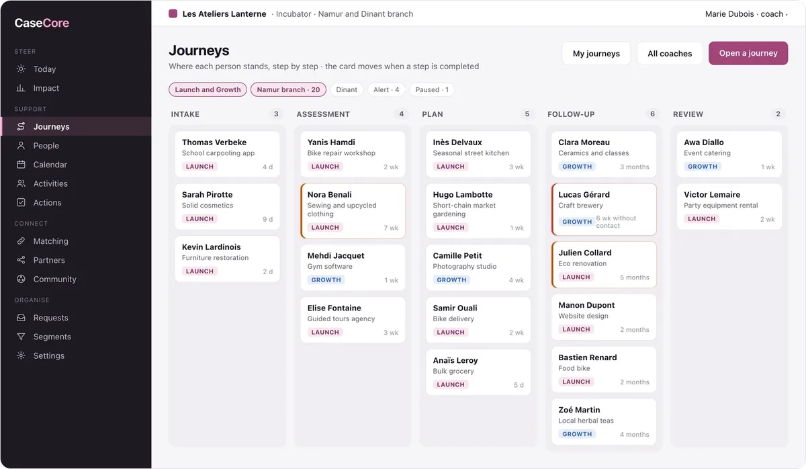
Task: Click the My journeys button
Action: pyautogui.click(x=596, y=54)
